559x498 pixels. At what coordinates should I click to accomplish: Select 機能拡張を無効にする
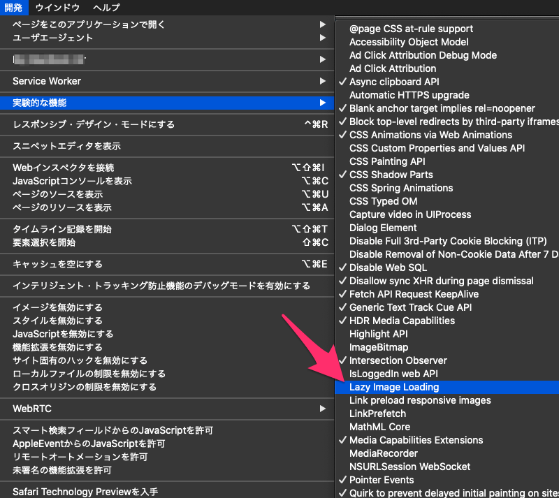(x=167, y=347)
